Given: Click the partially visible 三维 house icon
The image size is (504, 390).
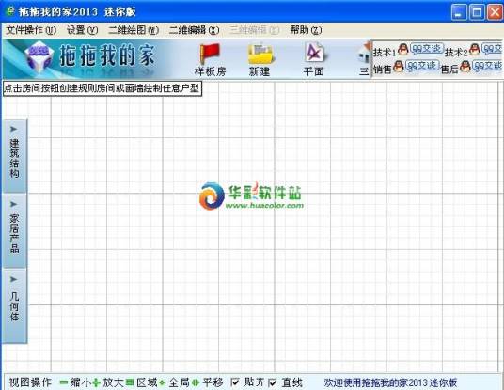Looking at the screenshot, I should (x=365, y=54).
